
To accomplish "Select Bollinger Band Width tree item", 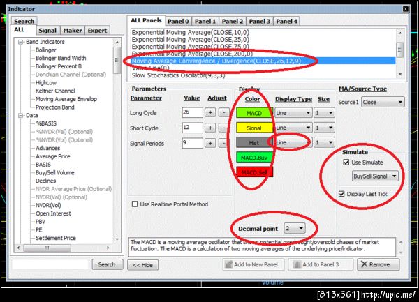I will tap(61, 58).
